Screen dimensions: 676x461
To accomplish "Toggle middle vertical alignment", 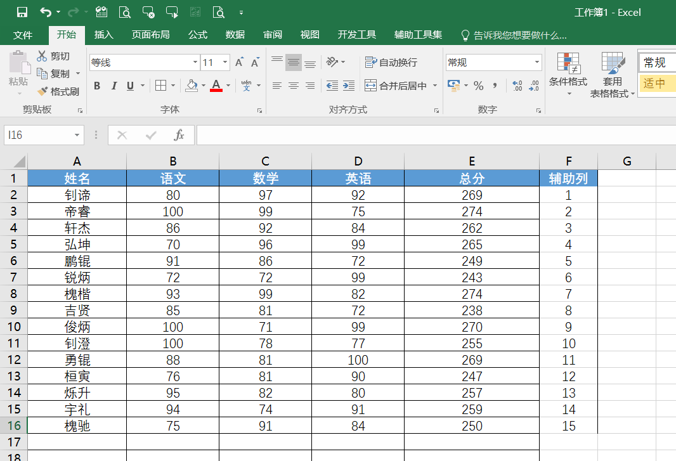I will point(294,63).
